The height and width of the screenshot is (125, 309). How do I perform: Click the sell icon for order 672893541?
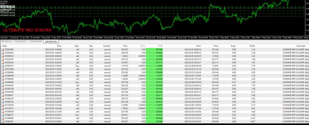[2, 121]
